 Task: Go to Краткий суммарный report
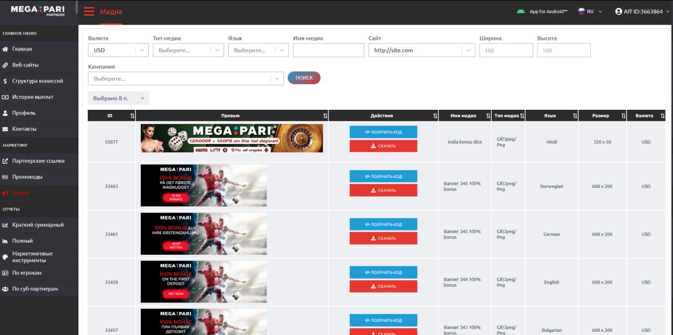click(x=38, y=225)
